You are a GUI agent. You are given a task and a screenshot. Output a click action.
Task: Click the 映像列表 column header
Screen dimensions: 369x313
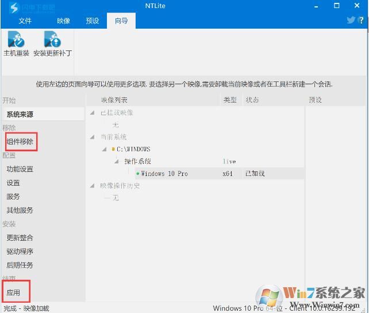point(114,100)
